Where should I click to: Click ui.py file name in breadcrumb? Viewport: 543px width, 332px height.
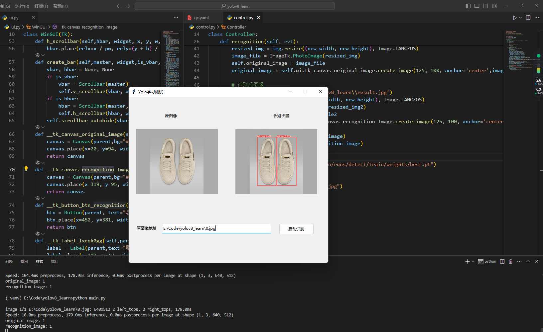16,27
